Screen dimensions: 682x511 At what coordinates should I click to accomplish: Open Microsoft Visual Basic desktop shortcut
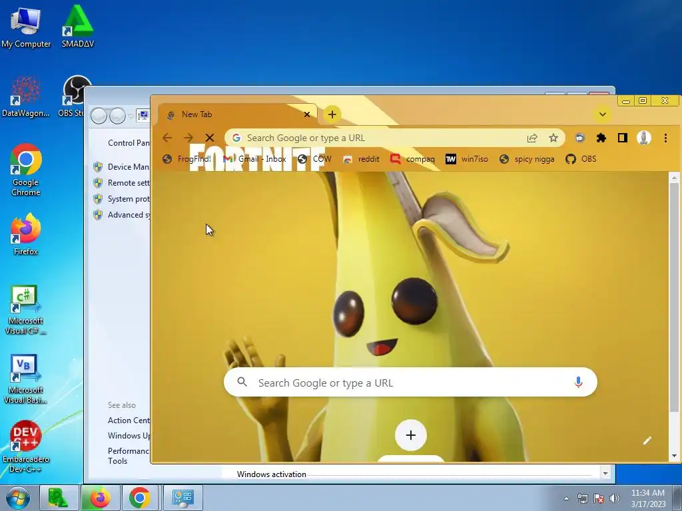[x=26, y=379]
